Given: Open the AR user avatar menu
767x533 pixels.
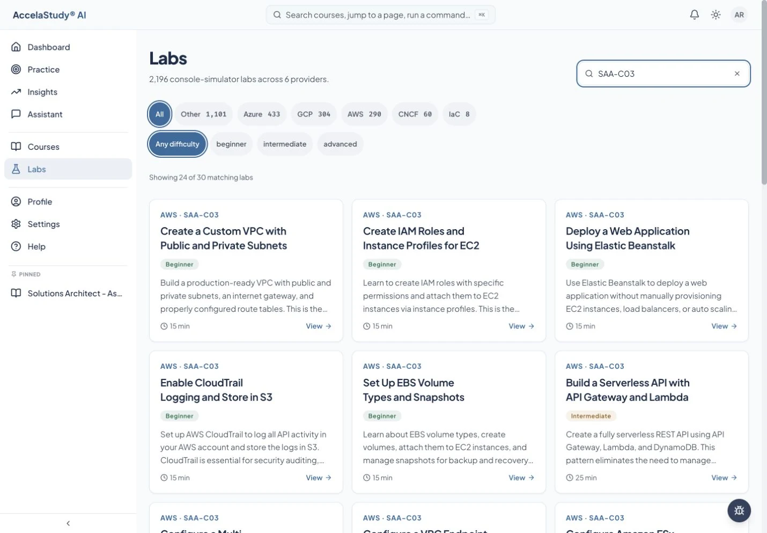Looking at the screenshot, I should pos(739,15).
